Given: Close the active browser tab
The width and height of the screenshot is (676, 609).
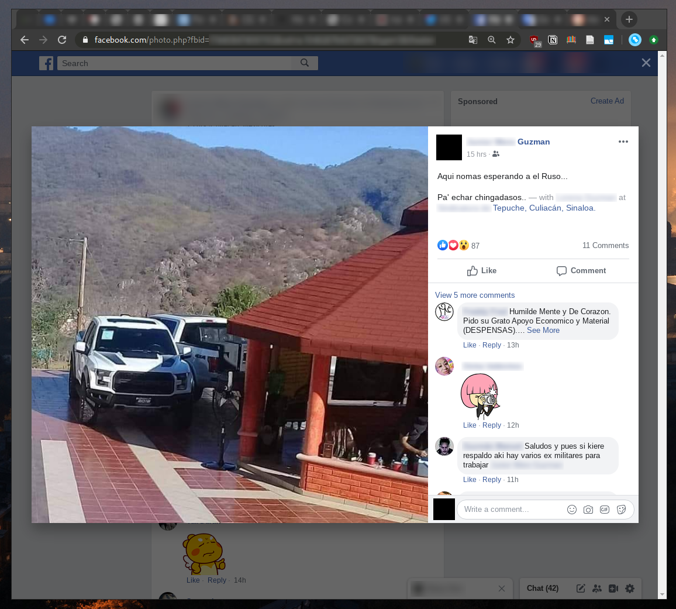Looking at the screenshot, I should pos(607,19).
